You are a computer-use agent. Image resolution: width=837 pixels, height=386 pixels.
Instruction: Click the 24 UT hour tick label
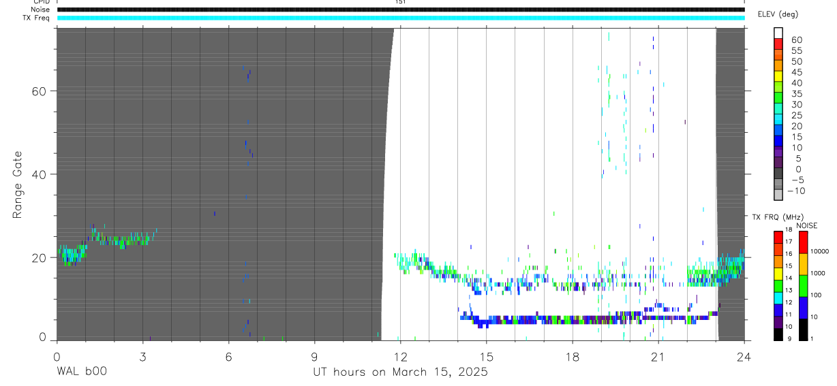pyautogui.click(x=744, y=357)
